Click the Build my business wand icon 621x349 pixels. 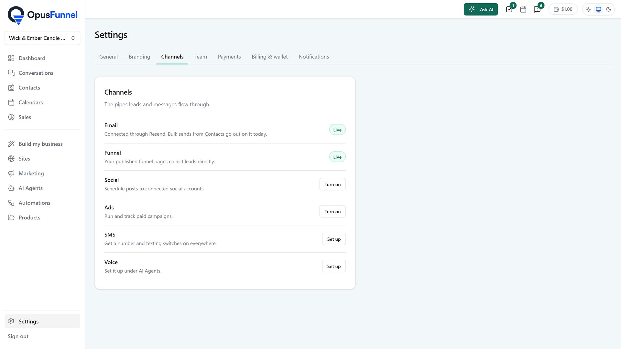coord(11,144)
